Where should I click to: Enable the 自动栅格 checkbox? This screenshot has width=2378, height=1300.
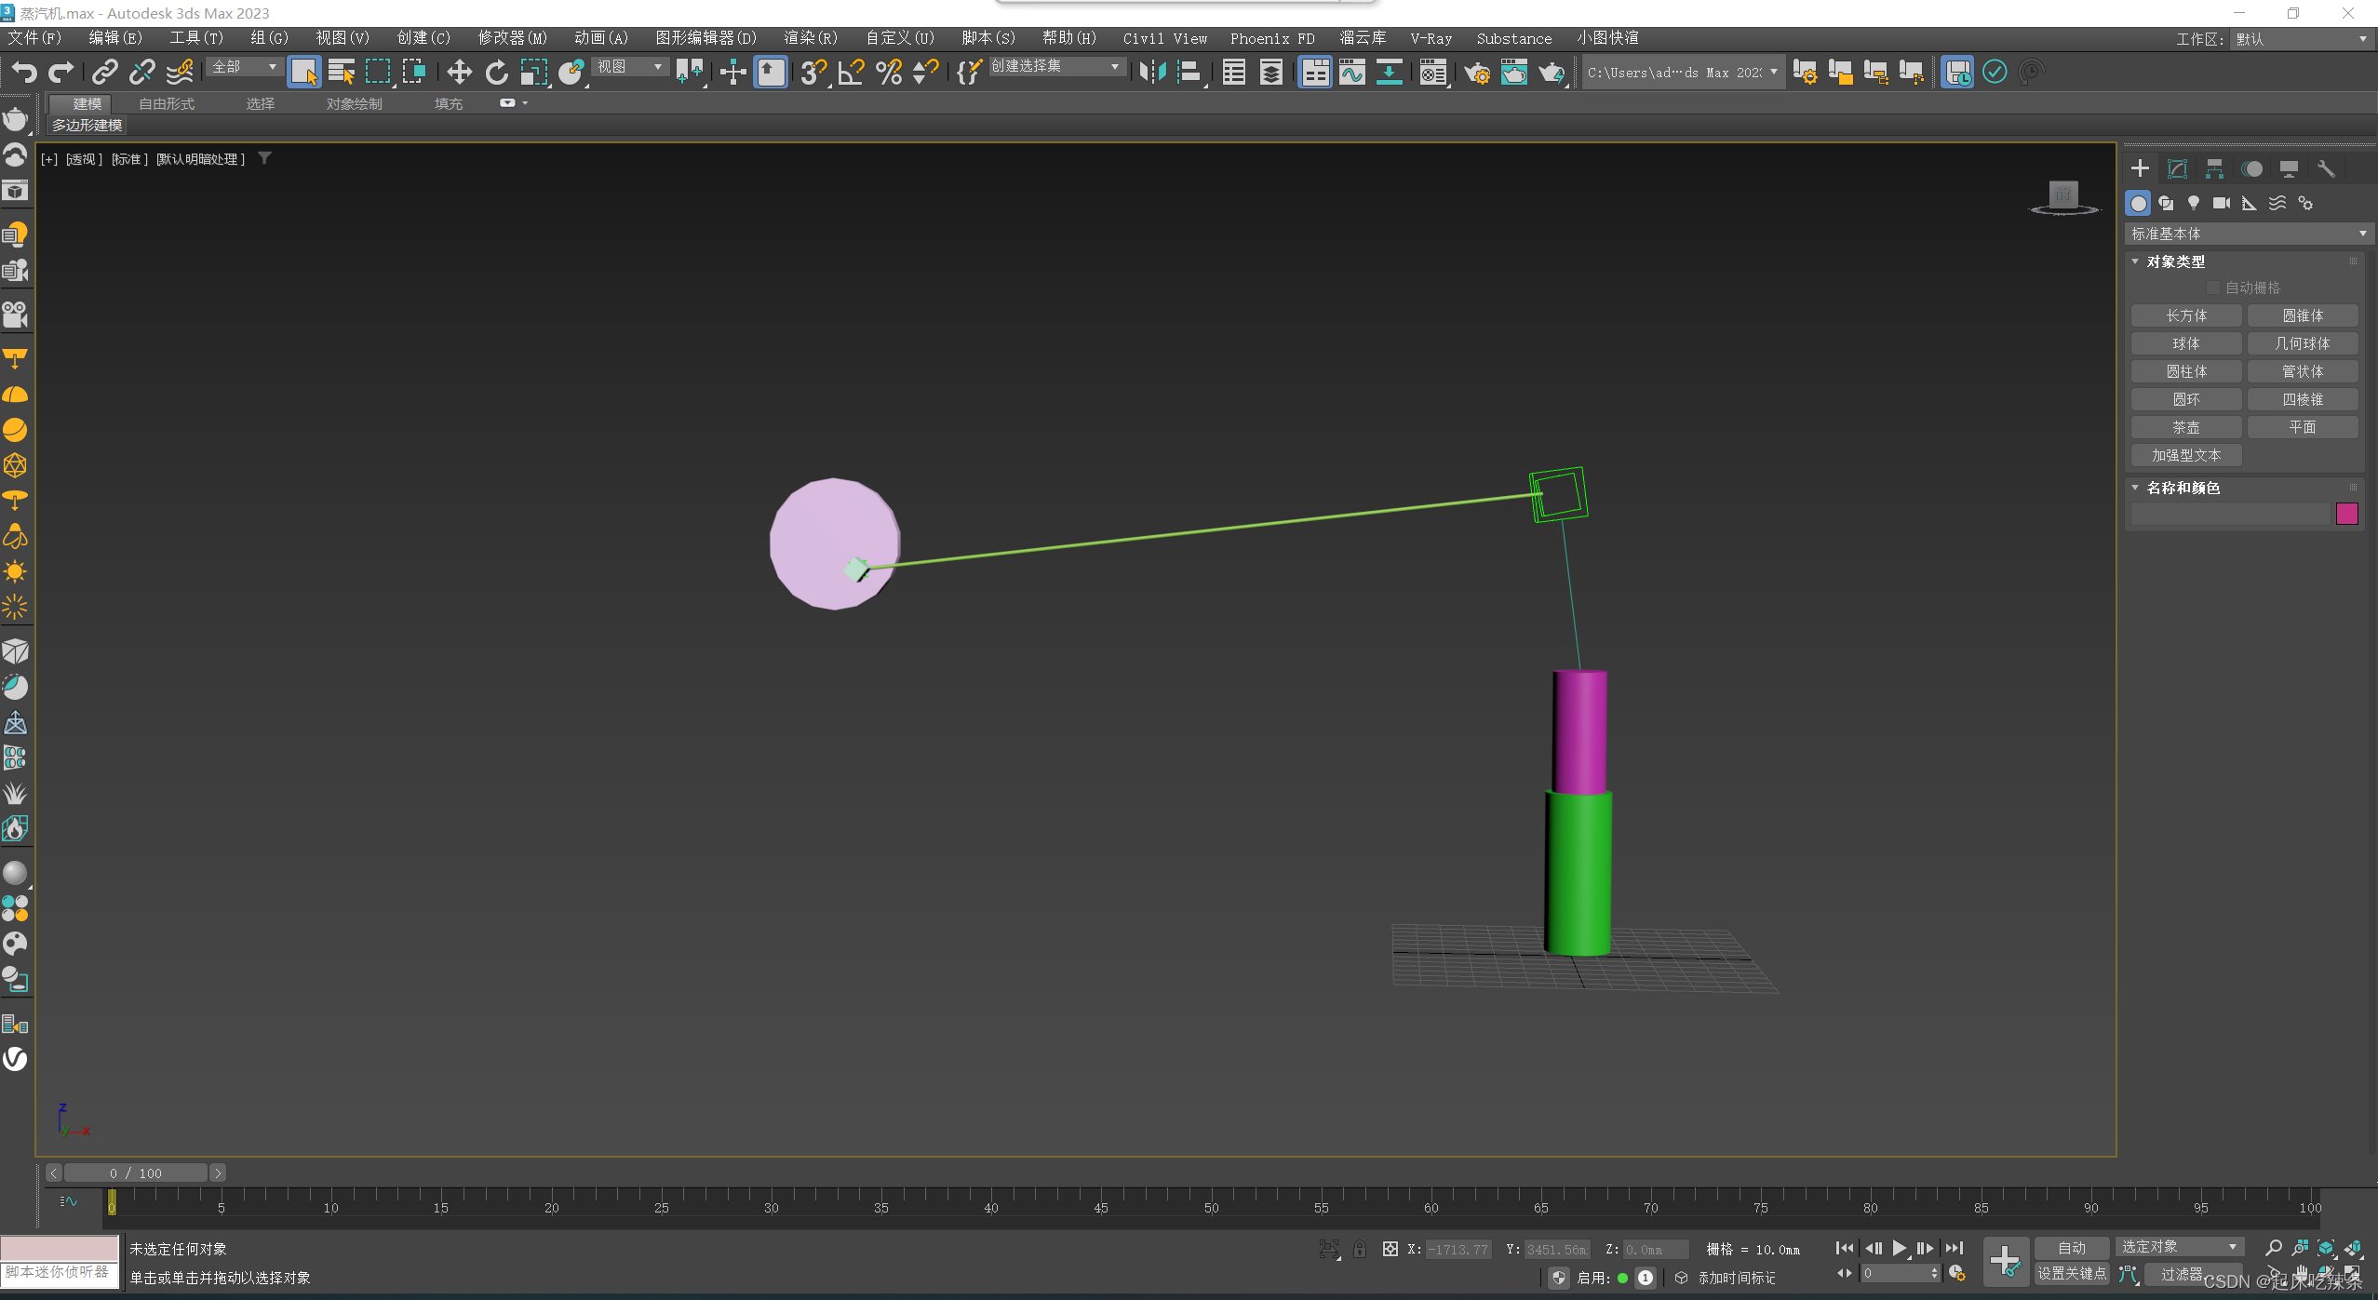click(x=2213, y=288)
